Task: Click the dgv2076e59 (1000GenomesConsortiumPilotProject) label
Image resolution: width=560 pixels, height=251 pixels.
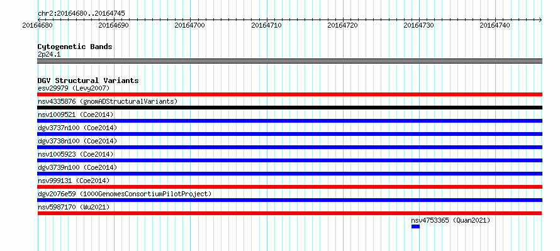Action: coord(125,194)
